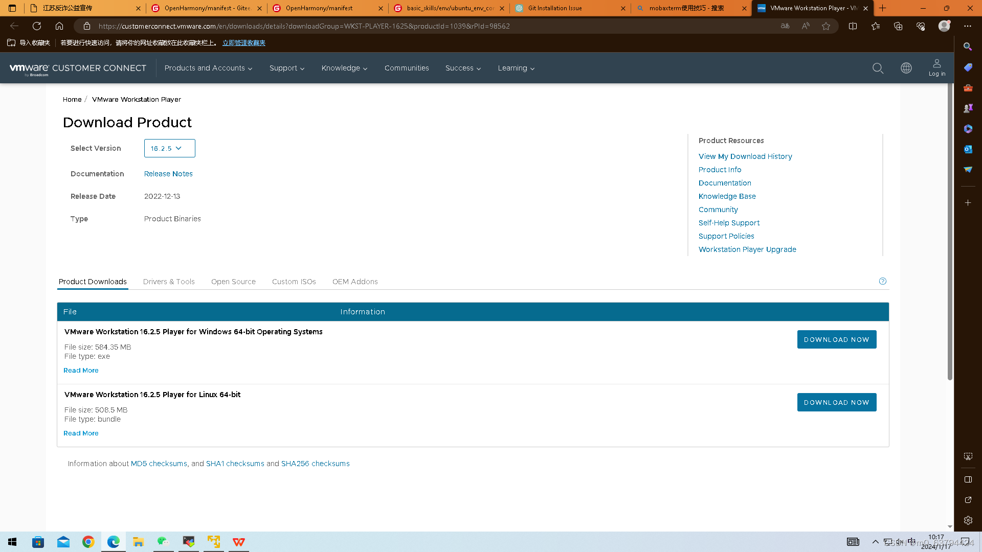This screenshot has width=982, height=552.
Task: Open the Shopping icon in Edge sidebar
Action: coord(968,67)
